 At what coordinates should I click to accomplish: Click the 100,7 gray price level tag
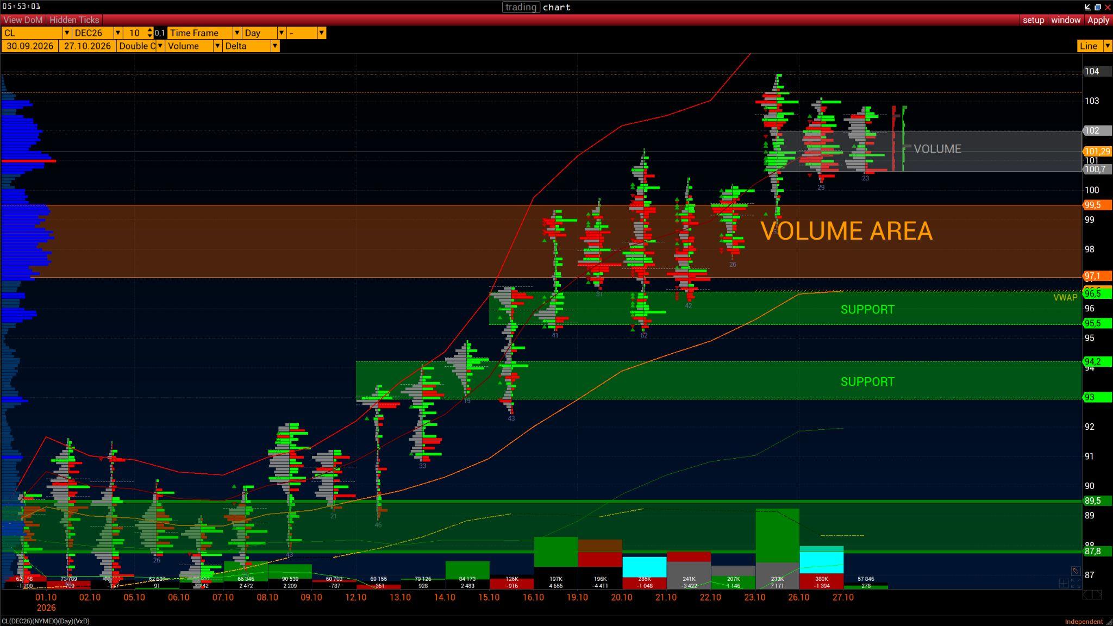click(x=1096, y=170)
